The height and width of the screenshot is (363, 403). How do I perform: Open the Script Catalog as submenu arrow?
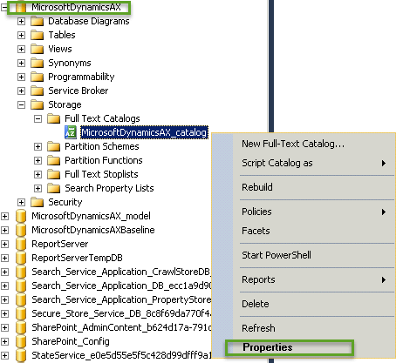(384, 164)
